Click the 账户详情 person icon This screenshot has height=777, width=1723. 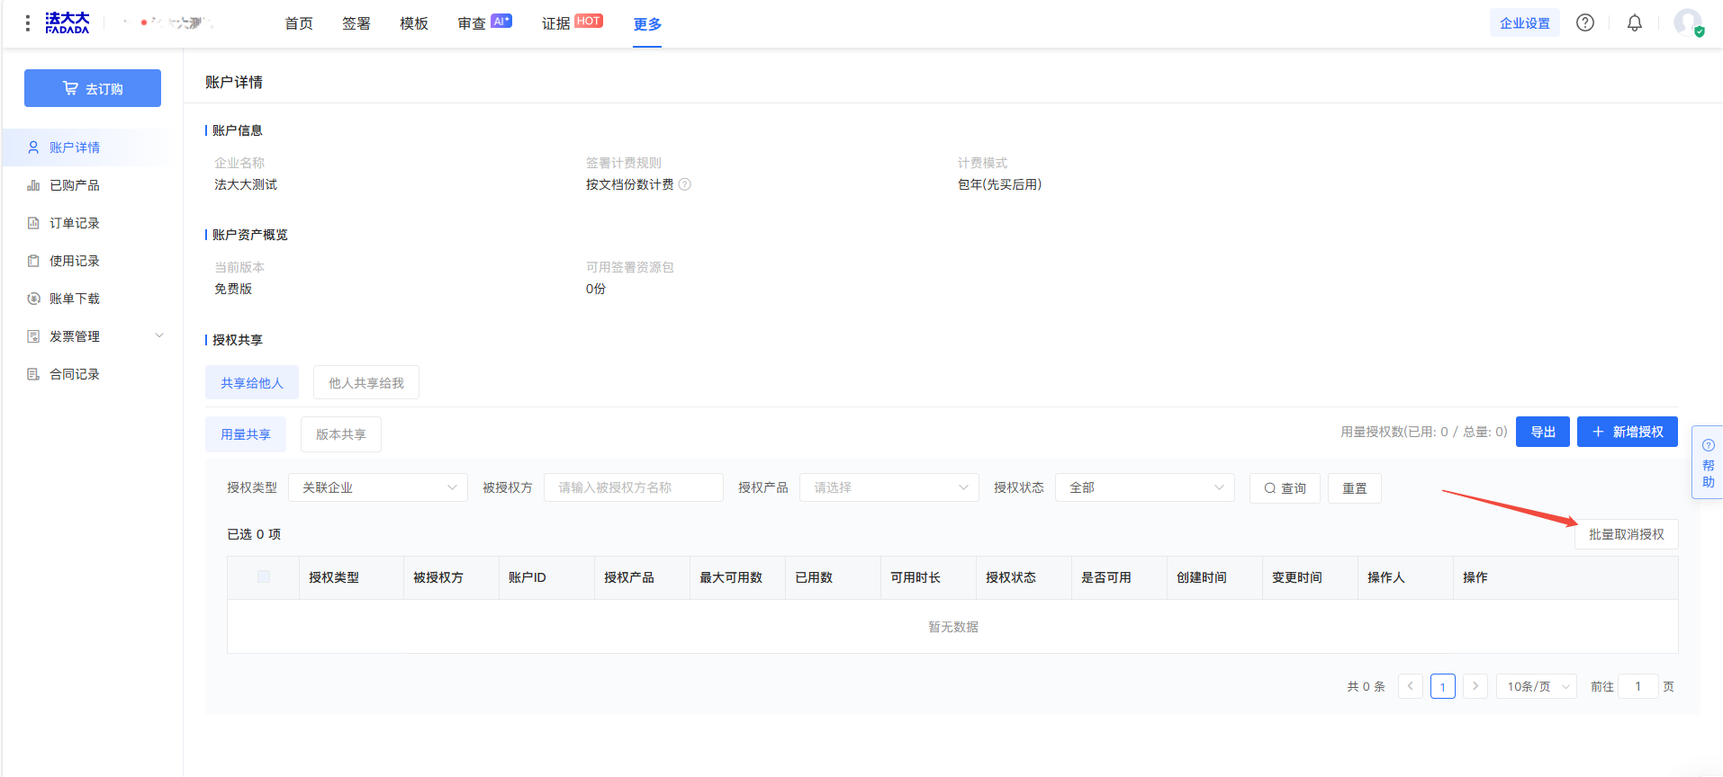coord(33,147)
